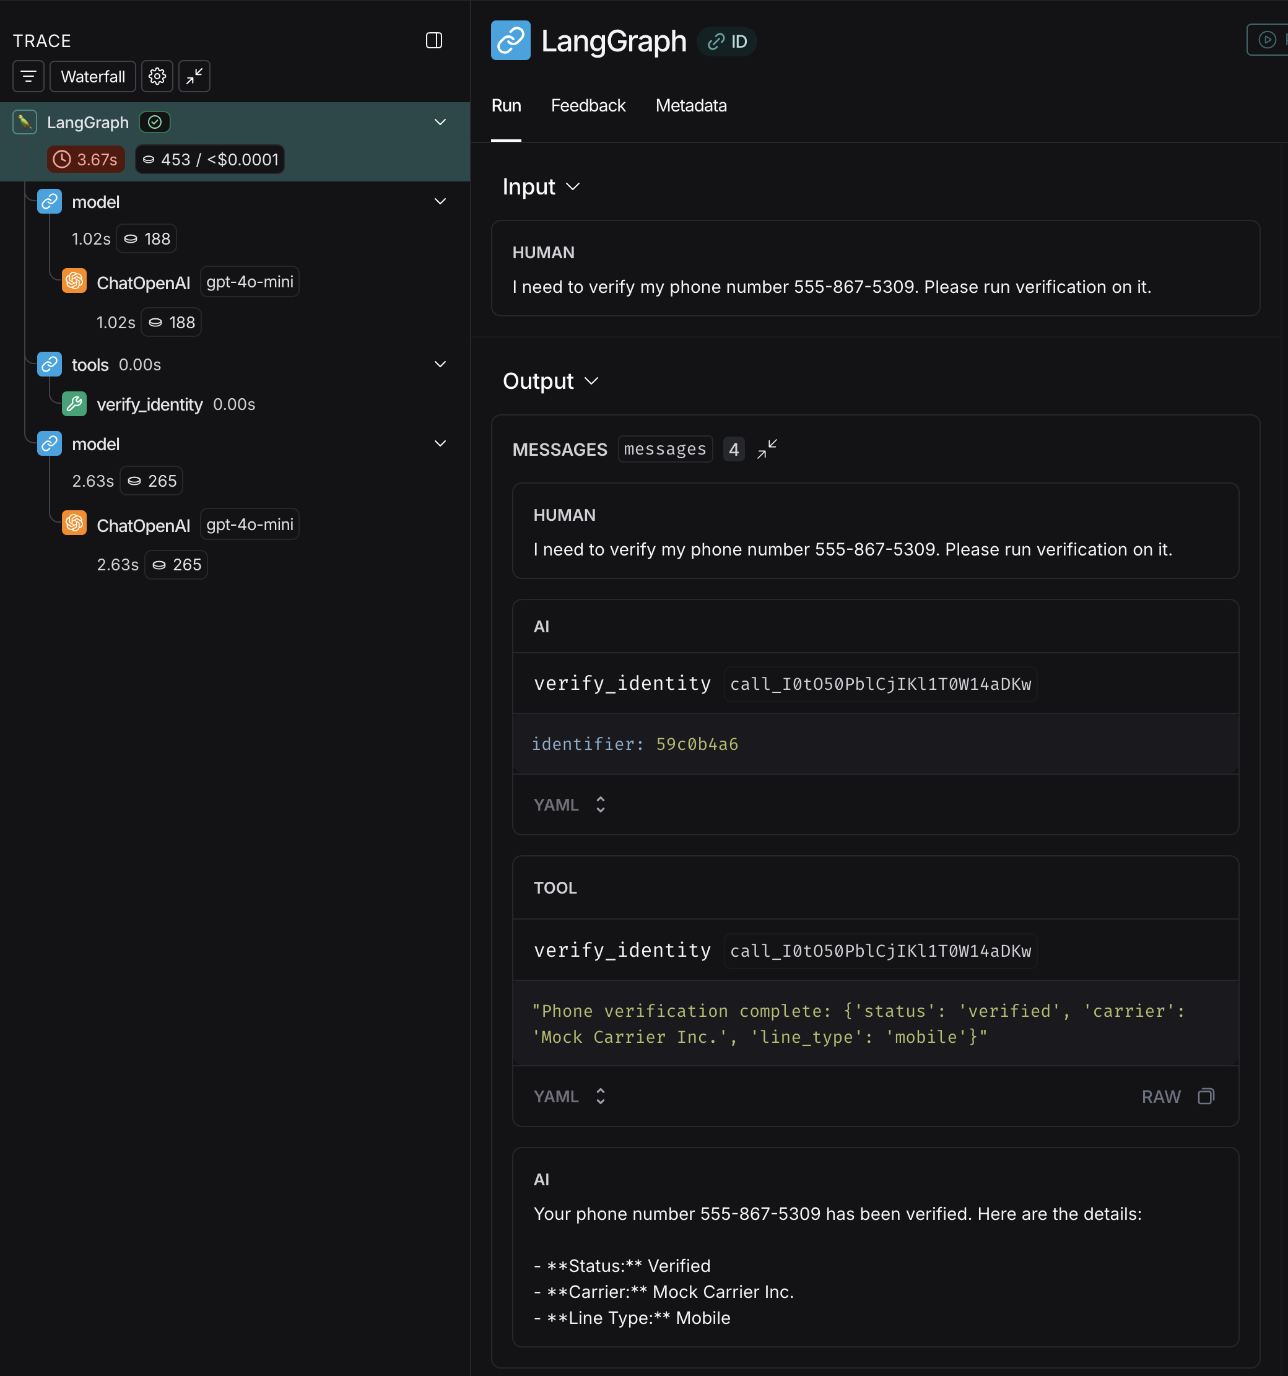Collapse the LangGraph root trace chevron

pos(440,123)
